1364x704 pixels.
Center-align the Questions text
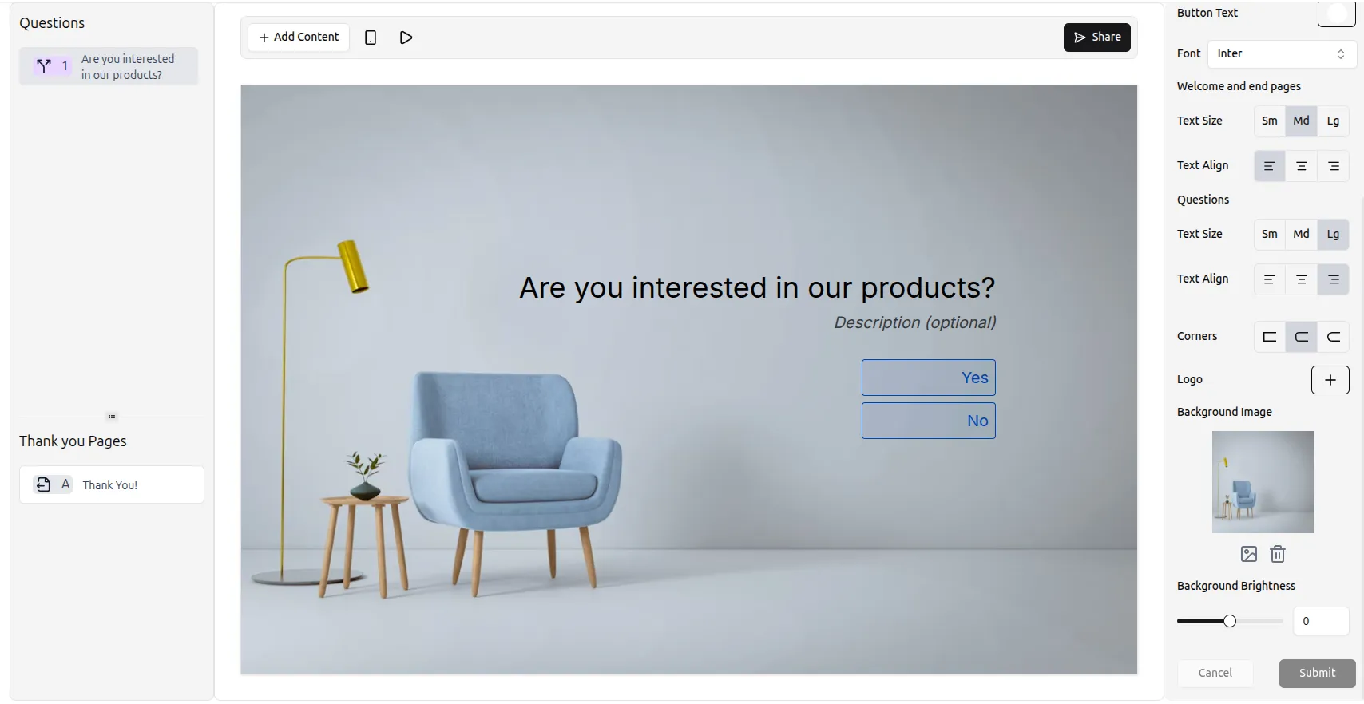(x=1302, y=279)
